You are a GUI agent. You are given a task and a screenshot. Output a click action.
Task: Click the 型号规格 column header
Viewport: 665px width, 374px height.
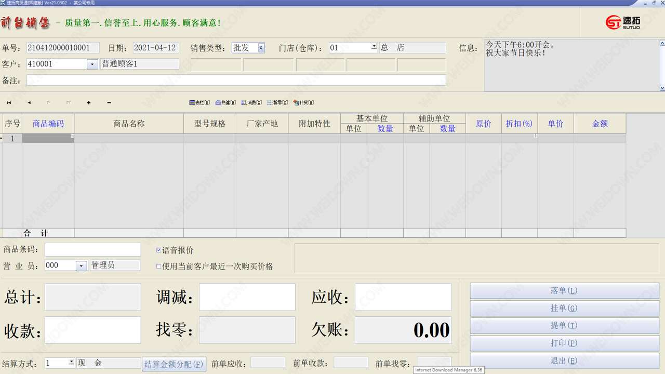coord(210,124)
